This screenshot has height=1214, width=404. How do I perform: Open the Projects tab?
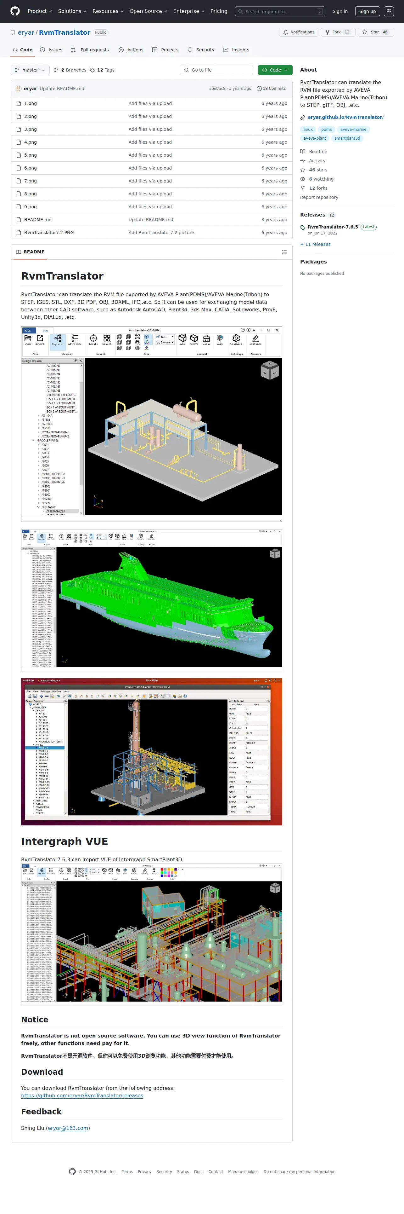pyautogui.click(x=166, y=50)
